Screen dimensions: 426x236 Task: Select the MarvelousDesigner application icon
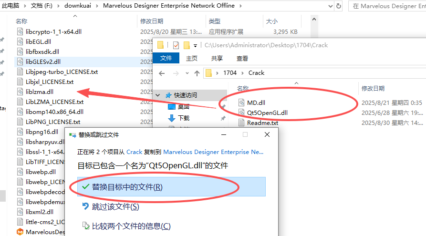[20, 232]
